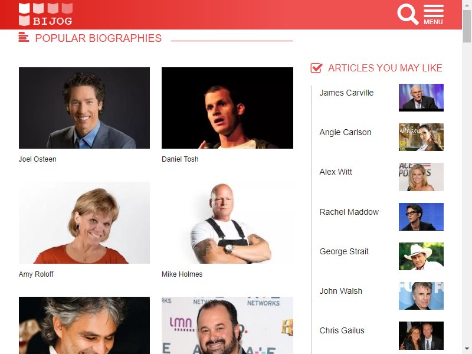Click the vertical scrollbar thumb
The width and height of the screenshot is (472, 354).
click(467, 27)
